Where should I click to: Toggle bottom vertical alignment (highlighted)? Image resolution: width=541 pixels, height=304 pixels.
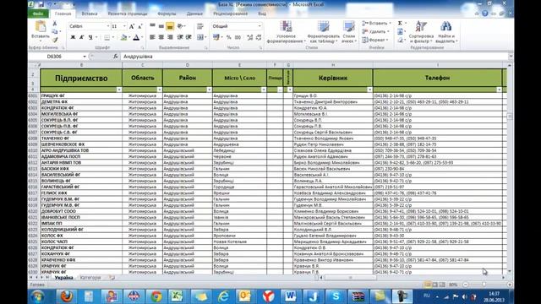point(170,26)
